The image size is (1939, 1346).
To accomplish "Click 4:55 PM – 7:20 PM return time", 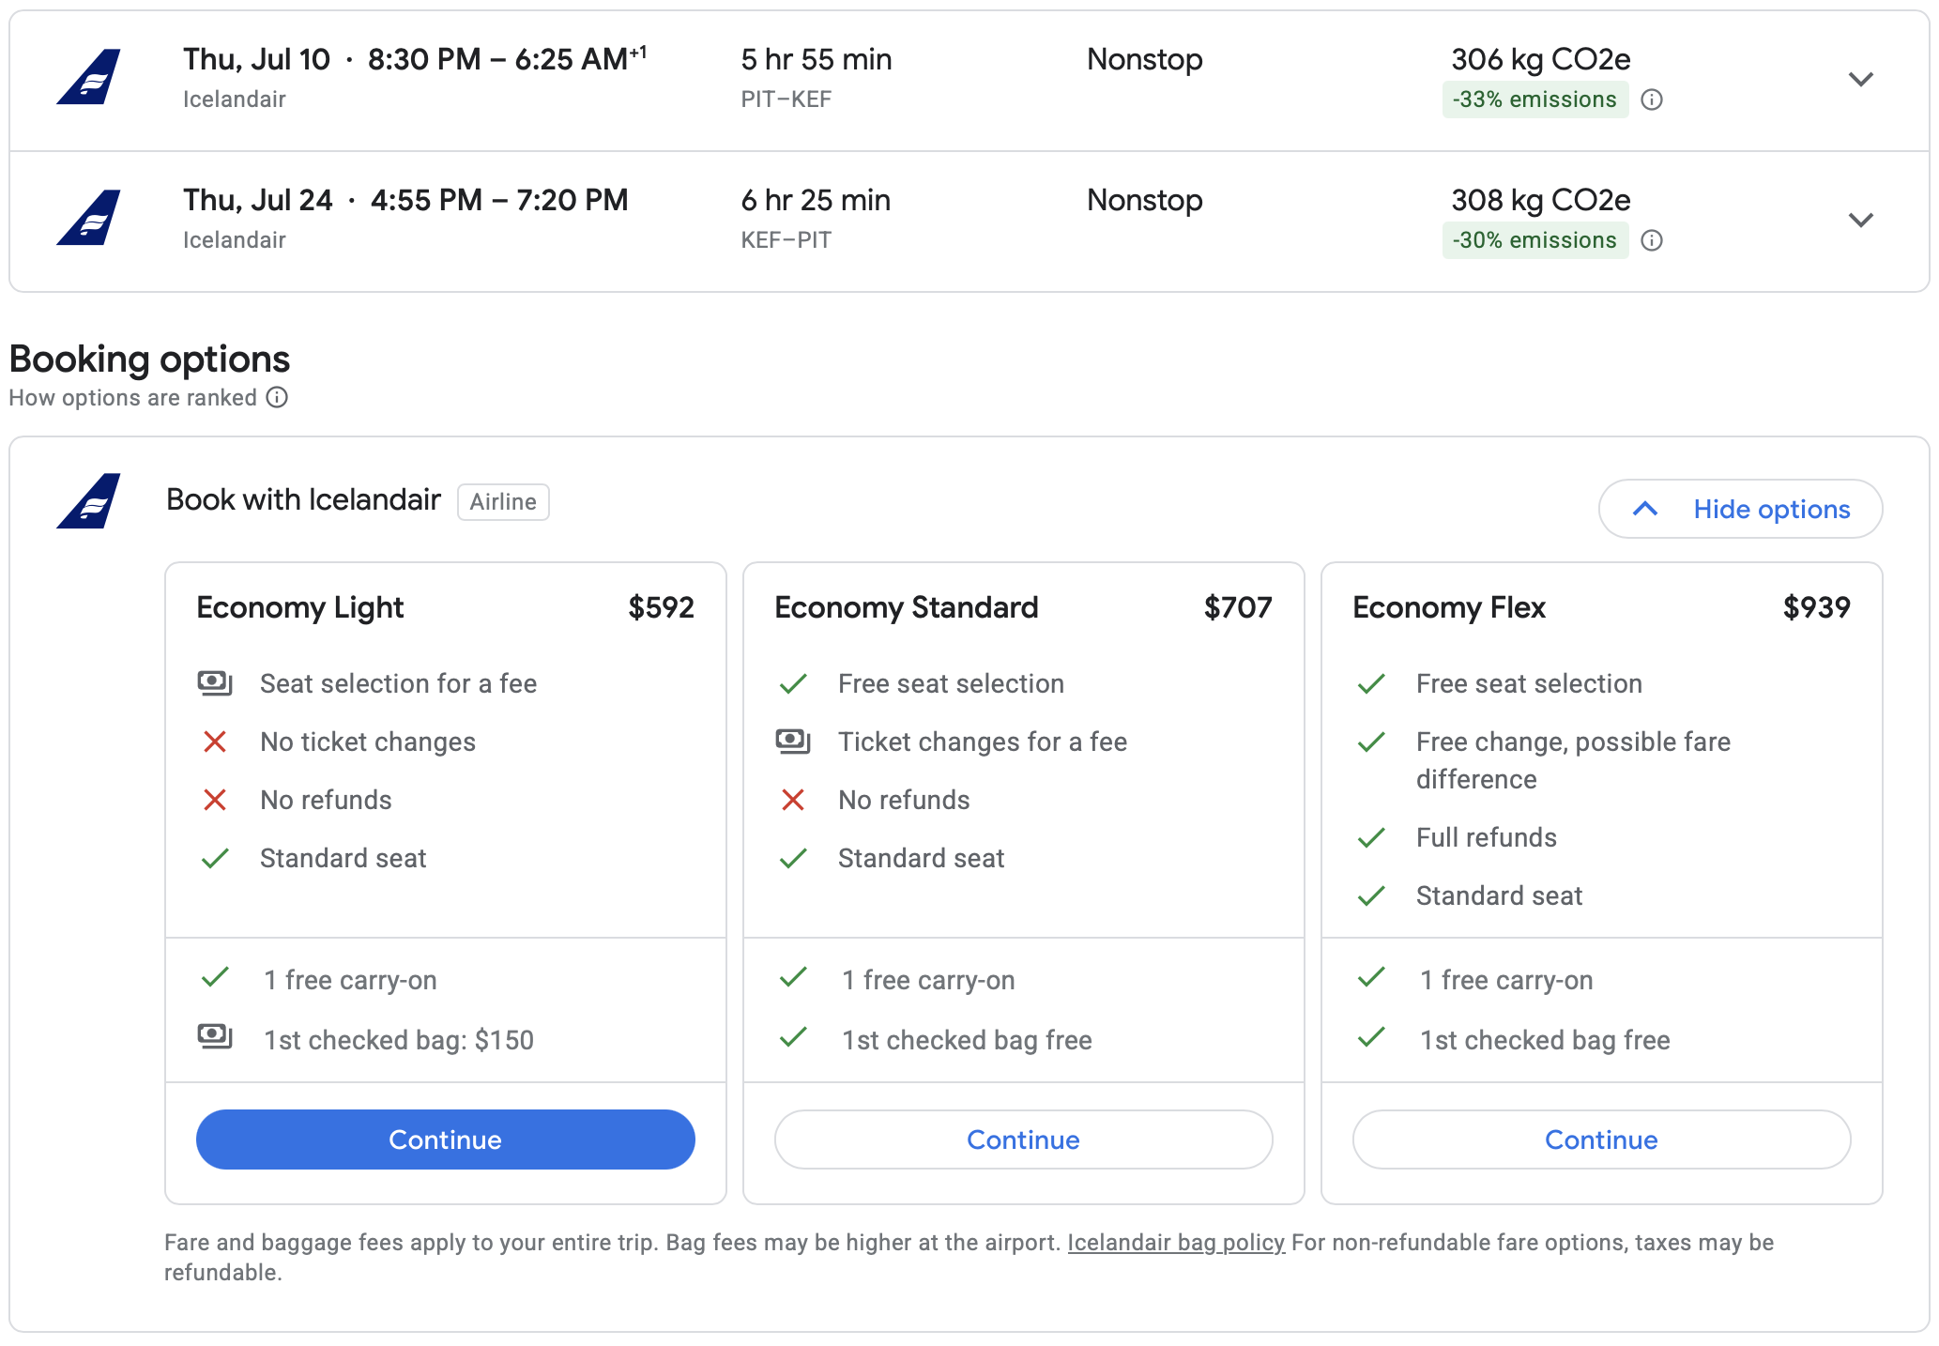I will (499, 200).
